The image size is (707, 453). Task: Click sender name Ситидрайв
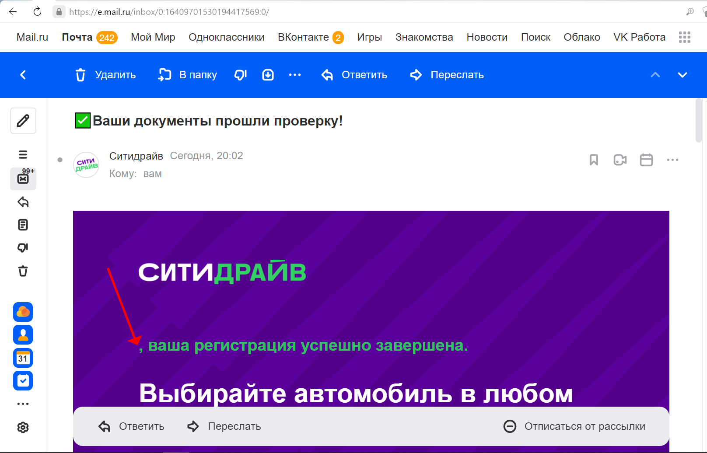pos(136,156)
